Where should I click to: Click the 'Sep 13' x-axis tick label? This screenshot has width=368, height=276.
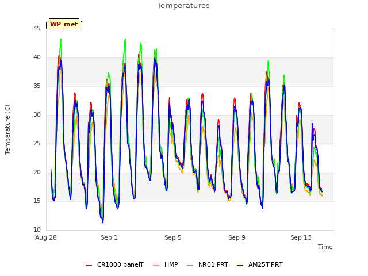301,237
